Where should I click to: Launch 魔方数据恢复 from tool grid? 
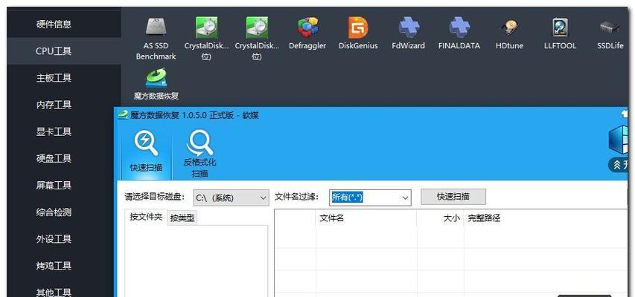pyautogui.click(x=156, y=84)
